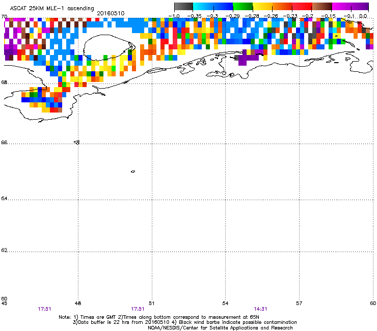The height and width of the screenshot is (331, 377).
Task: Click the green segment of the color bar
Action: [243, 7]
